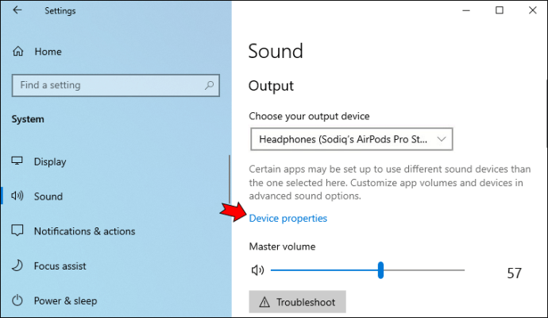548x318 pixels.
Task: Click the Troubleshoot button
Action: pyautogui.click(x=297, y=301)
